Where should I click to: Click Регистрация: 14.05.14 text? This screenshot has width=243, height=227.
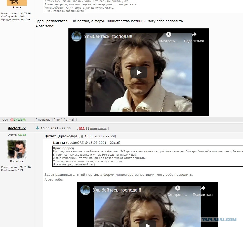[16, 14]
